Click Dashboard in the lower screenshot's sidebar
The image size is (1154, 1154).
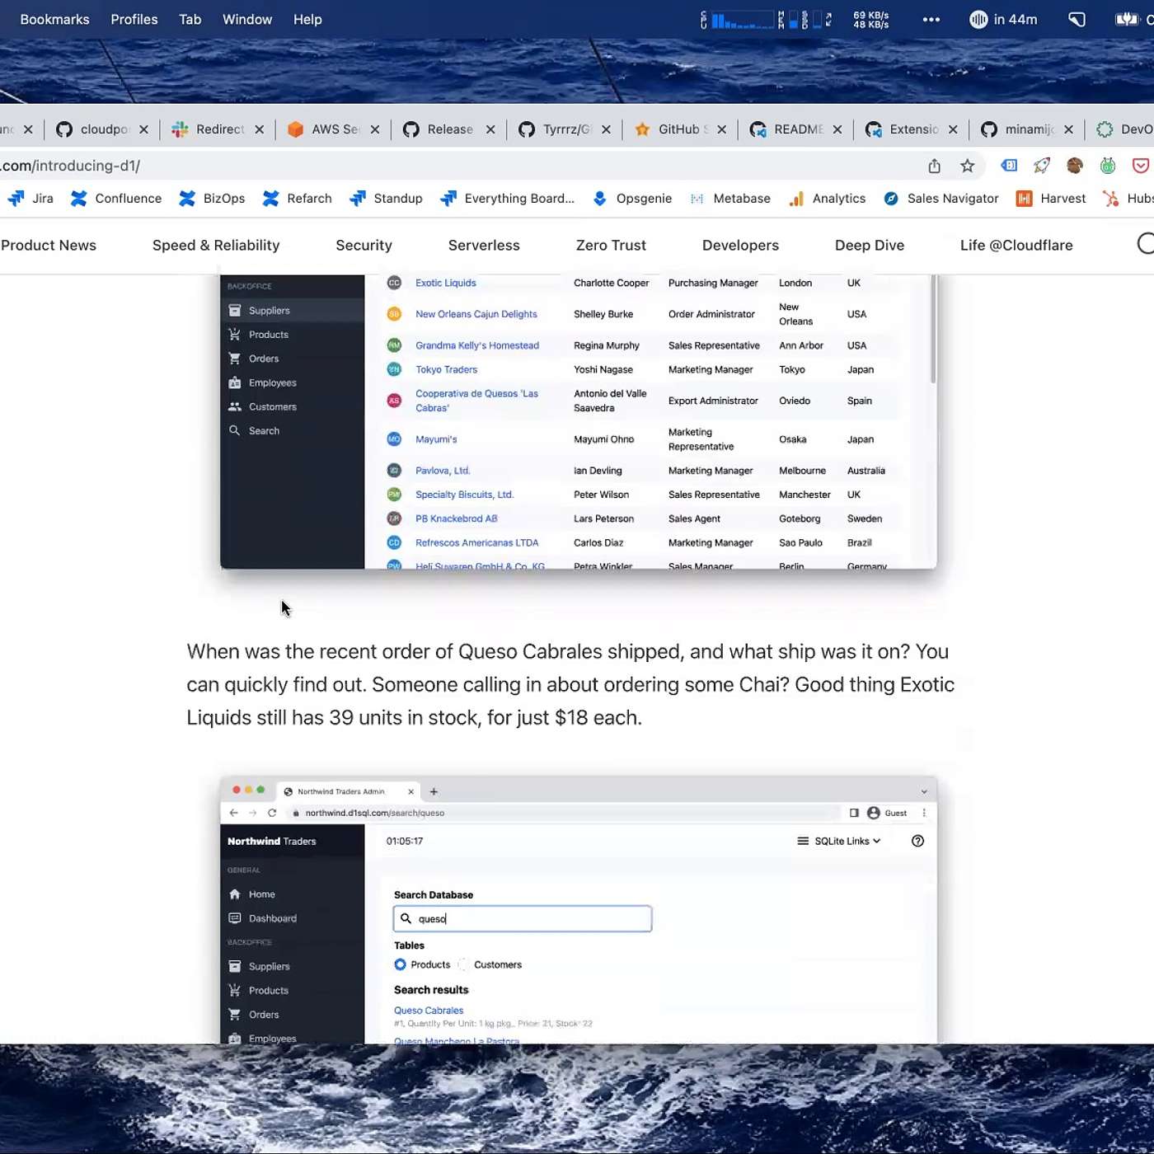(273, 918)
